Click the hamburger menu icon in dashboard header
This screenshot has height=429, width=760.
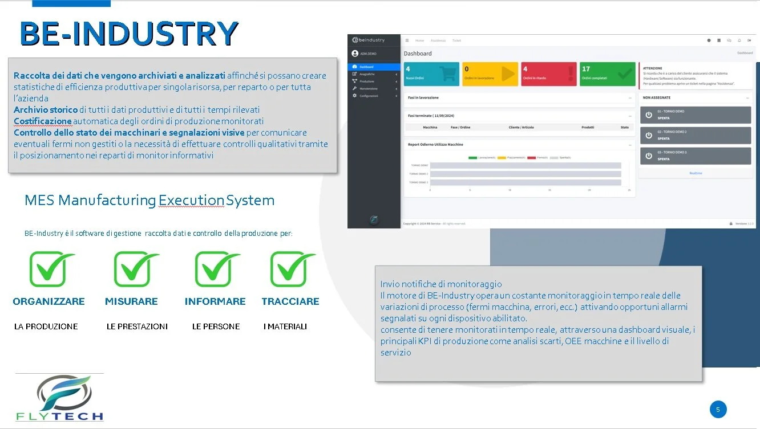pos(407,40)
